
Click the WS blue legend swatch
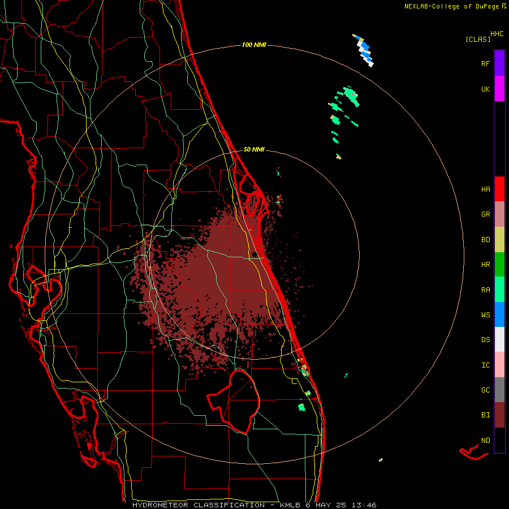tap(499, 314)
